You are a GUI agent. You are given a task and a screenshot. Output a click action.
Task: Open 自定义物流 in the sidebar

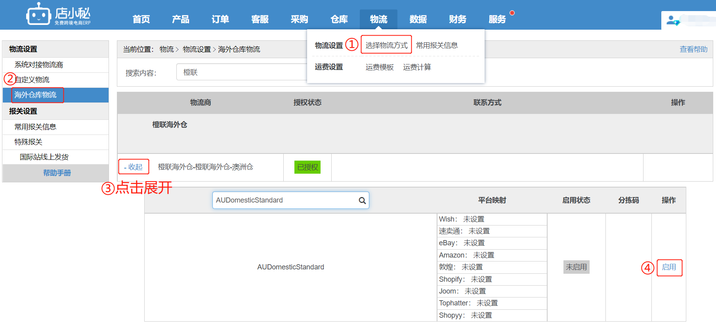click(x=55, y=80)
